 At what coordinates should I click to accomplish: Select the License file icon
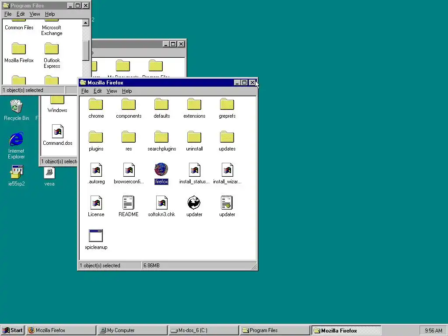(96, 203)
